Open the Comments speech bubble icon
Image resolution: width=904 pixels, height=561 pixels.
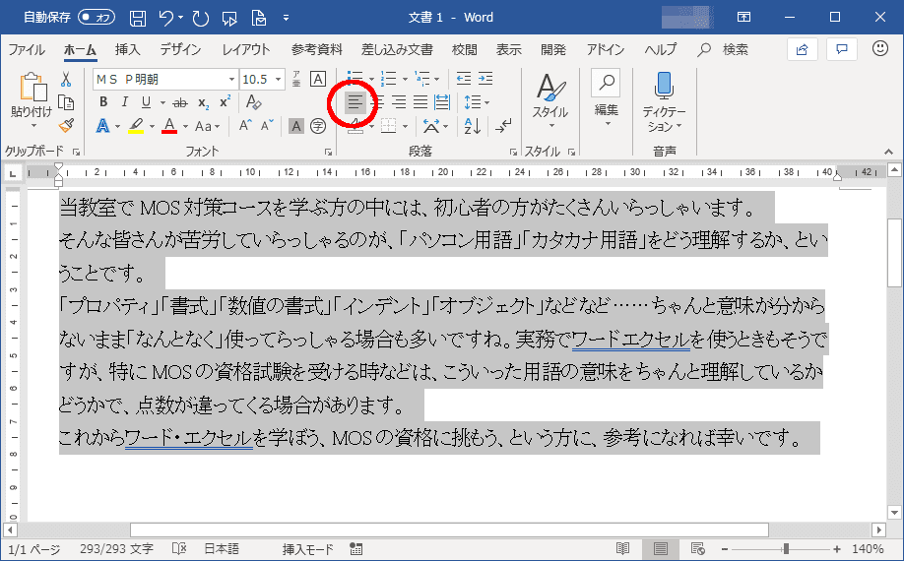(x=842, y=49)
